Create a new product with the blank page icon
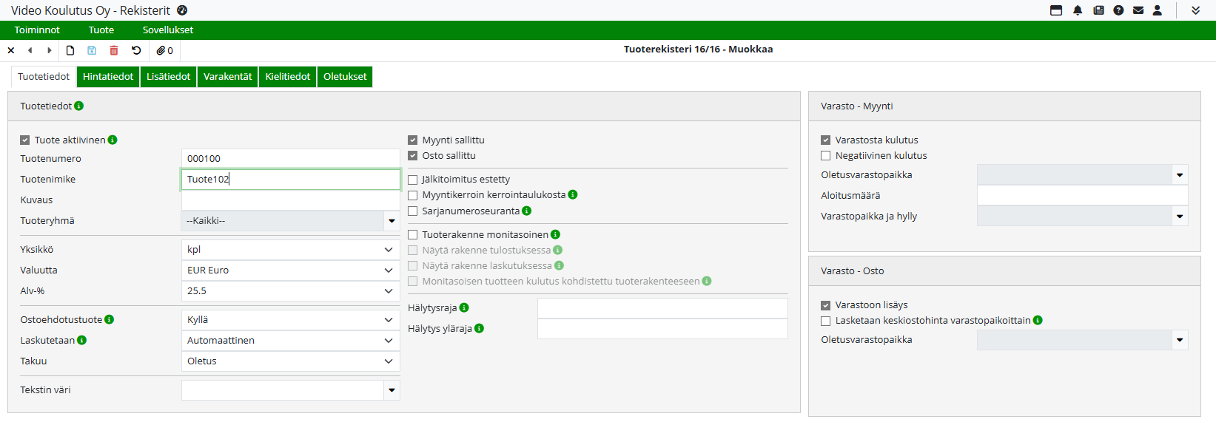Screen dimensions: 1216x439 (x=70, y=50)
